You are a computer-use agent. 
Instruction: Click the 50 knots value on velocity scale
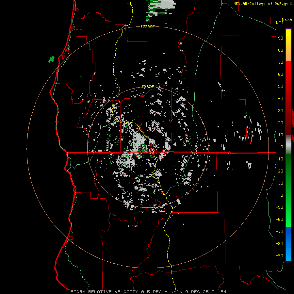pyautogui.click(x=281, y=87)
